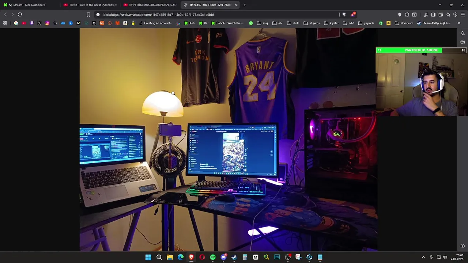Open Brave Rewards triangle icon with badge
The image size is (468, 263).
click(x=352, y=15)
